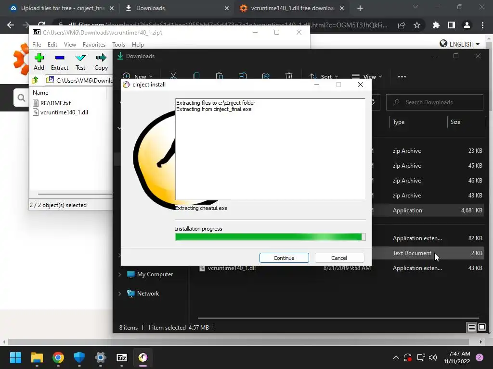Open the See more ellipsis in Downloads
Image resolution: width=493 pixels, height=369 pixels.
coord(402,76)
